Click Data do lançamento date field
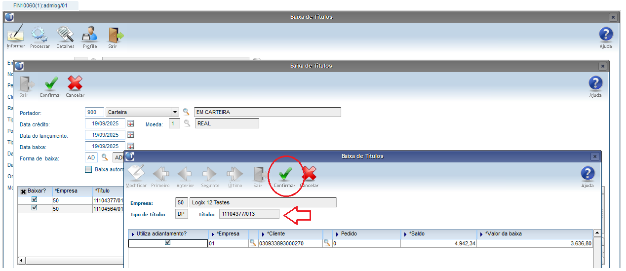This screenshot has height=271, width=626. 105,135
